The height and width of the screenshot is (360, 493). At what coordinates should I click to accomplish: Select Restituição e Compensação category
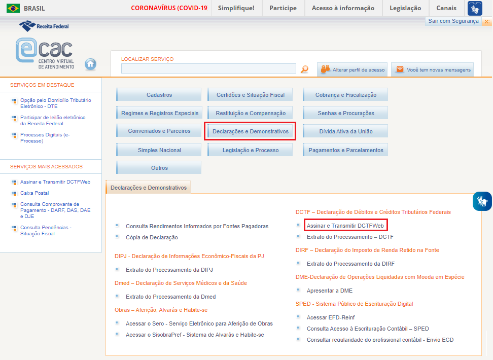point(250,113)
